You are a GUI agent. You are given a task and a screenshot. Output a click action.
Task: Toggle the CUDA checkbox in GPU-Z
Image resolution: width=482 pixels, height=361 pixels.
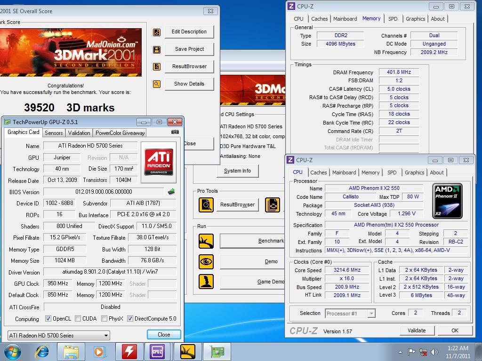click(78, 319)
